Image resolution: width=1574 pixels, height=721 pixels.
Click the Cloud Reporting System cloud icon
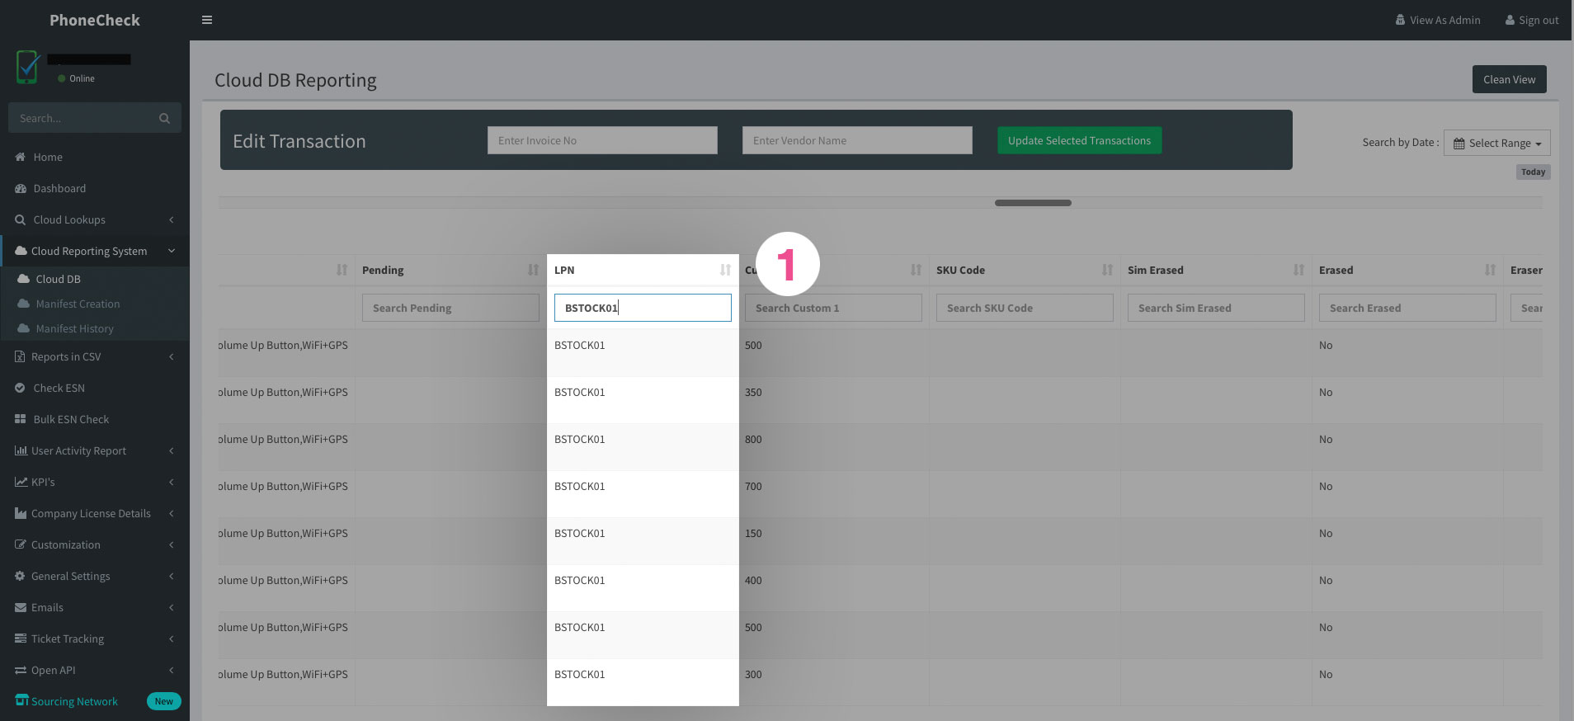[x=21, y=251]
